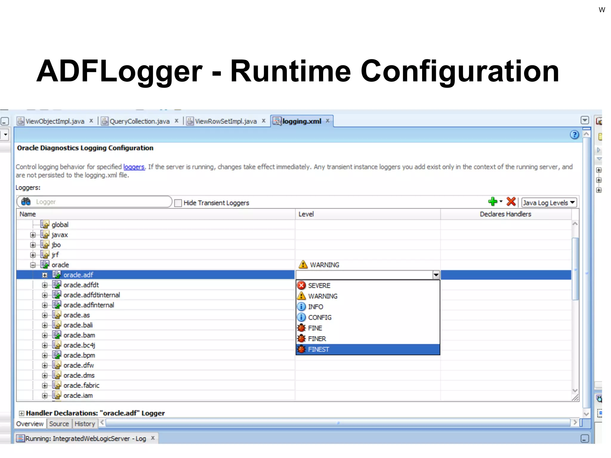Close the logging.xml tab

tap(328, 121)
